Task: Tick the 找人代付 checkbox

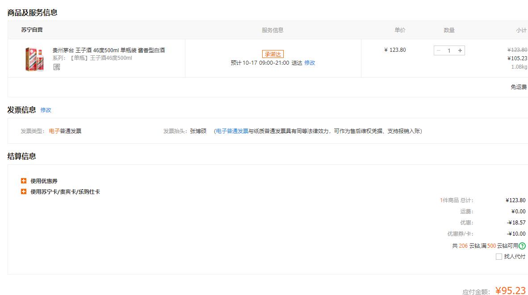Action: 499,257
